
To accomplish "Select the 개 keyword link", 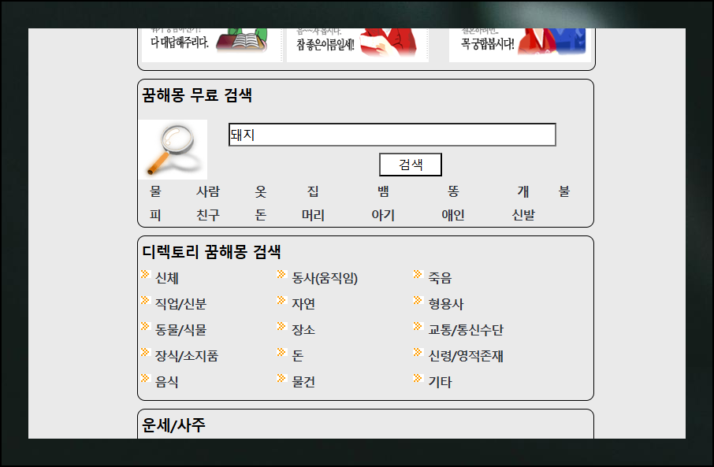I will tap(523, 191).
